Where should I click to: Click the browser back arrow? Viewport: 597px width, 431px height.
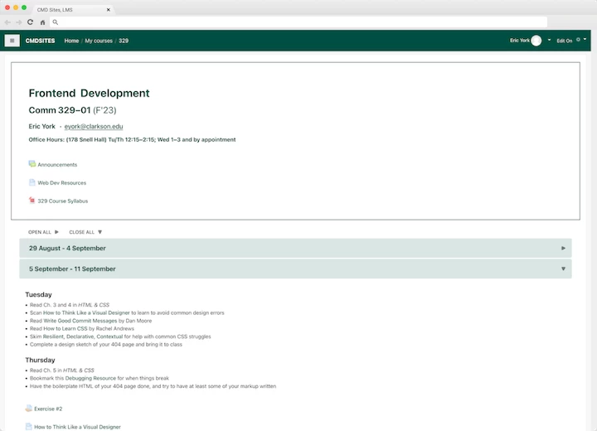tap(7, 22)
